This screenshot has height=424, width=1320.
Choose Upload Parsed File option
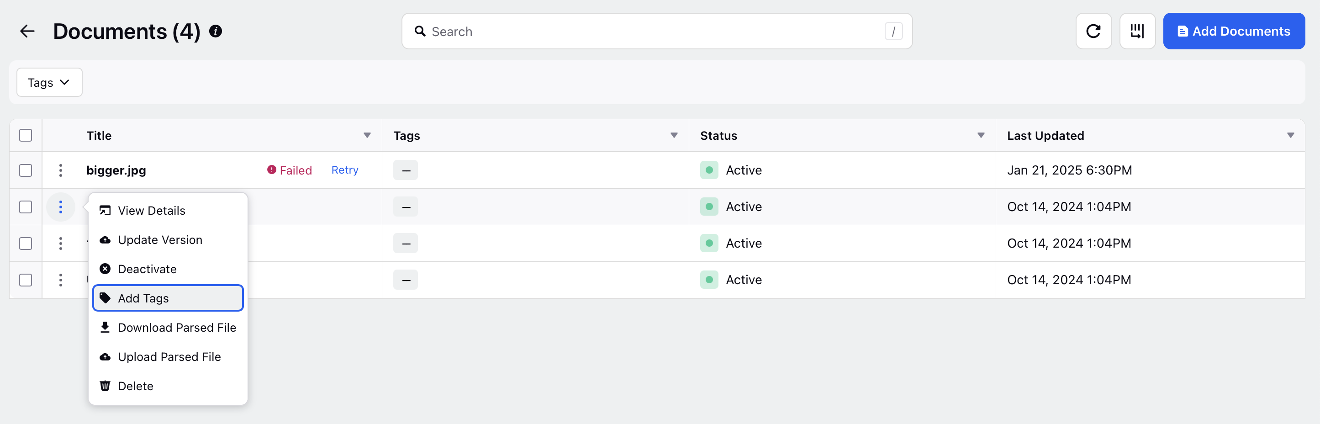[x=168, y=356]
